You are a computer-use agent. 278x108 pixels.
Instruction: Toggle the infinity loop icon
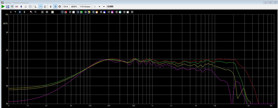point(17,7)
